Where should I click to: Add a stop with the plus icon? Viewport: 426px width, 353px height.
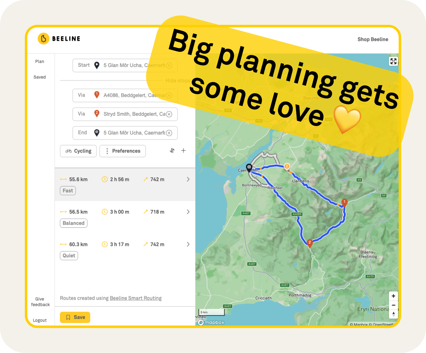[x=183, y=151]
